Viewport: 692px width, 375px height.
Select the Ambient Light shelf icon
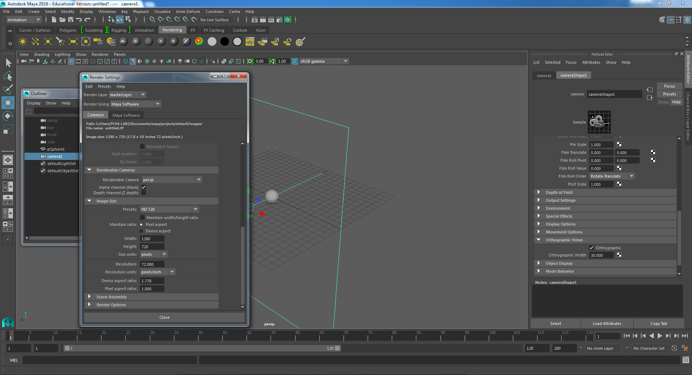(x=23, y=41)
